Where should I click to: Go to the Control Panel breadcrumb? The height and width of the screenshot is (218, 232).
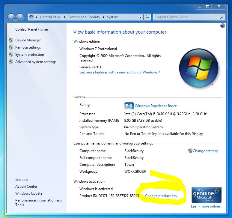(x=51, y=17)
